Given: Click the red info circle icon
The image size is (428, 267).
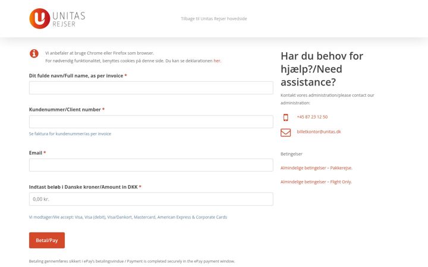Looking at the screenshot, I should pyautogui.click(x=34, y=53).
